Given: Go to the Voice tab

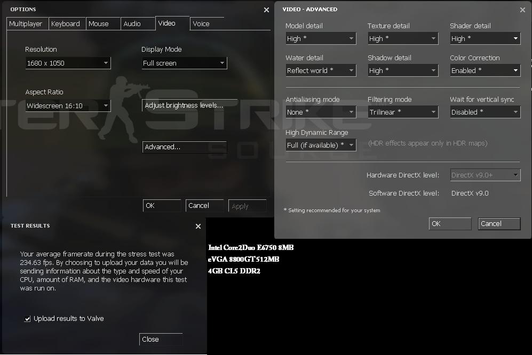Looking at the screenshot, I should [x=201, y=23].
